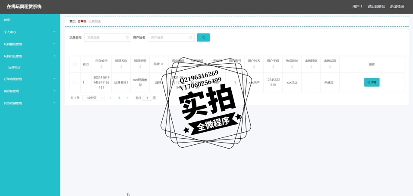Screen dimensions: 413x196
Task: Go to previous page arrow
Action: click(x=110, y=98)
